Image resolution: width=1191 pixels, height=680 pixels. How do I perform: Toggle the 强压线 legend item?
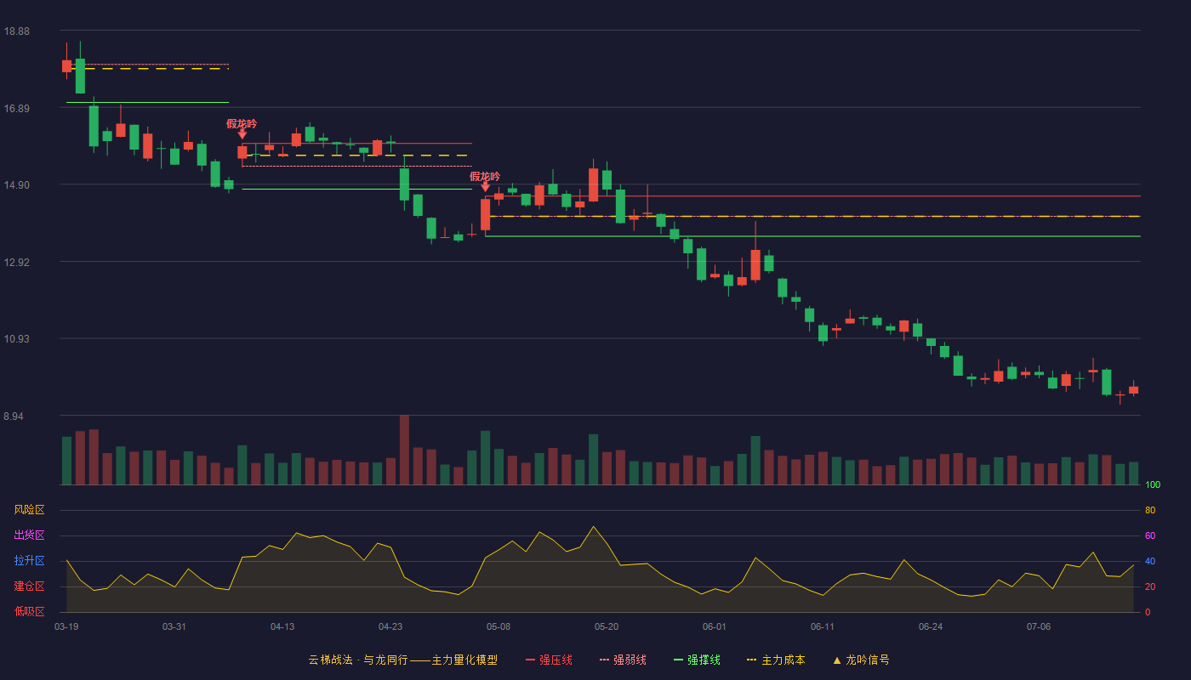click(x=549, y=660)
